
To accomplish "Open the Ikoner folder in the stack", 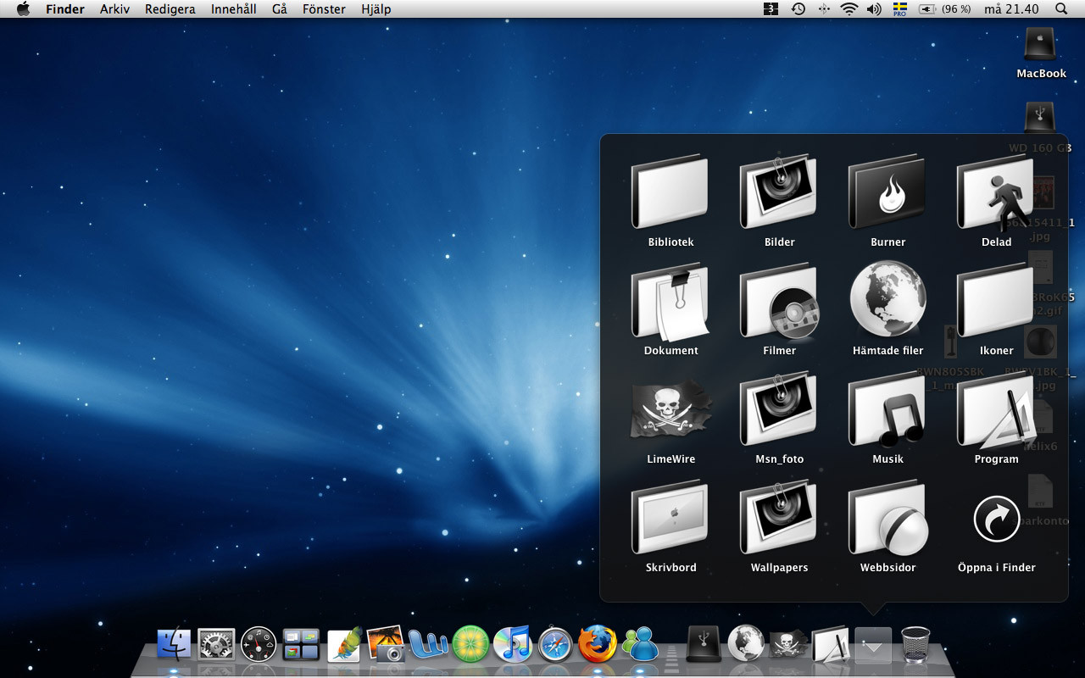I will pos(995,301).
